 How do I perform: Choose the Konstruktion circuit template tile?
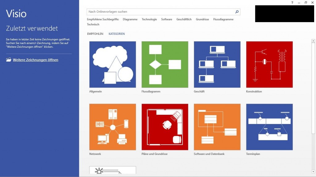tap(269, 65)
